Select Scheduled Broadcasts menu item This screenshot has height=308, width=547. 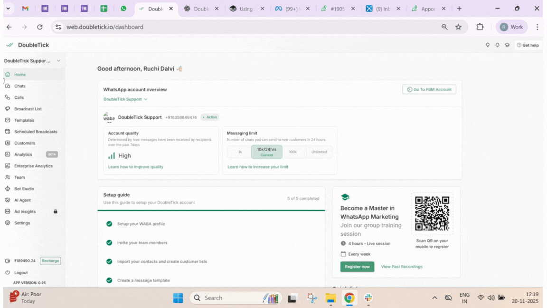[35, 132]
